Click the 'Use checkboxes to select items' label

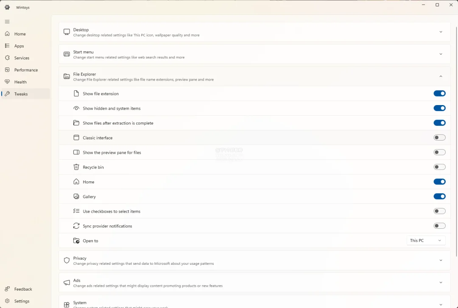tap(112, 211)
